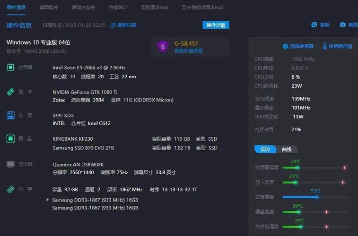
Task: Click the 复制 copy button
Action: pos(324,25)
